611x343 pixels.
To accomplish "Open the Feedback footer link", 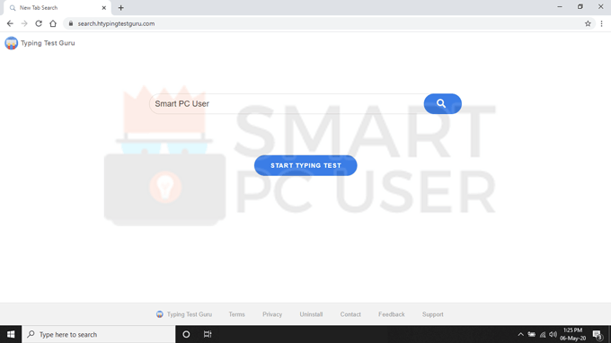I will click(391, 314).
